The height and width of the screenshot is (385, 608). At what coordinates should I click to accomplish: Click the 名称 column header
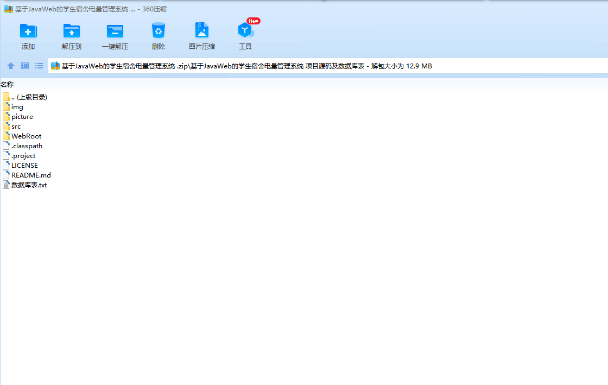point(7,85)
